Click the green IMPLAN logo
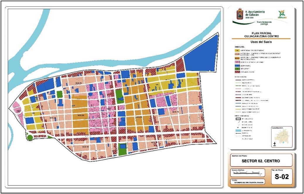Screen dimensions: 304x194 click(x=282, y=15)
